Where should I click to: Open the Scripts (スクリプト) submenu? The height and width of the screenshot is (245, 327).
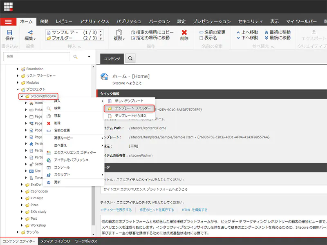74,175
